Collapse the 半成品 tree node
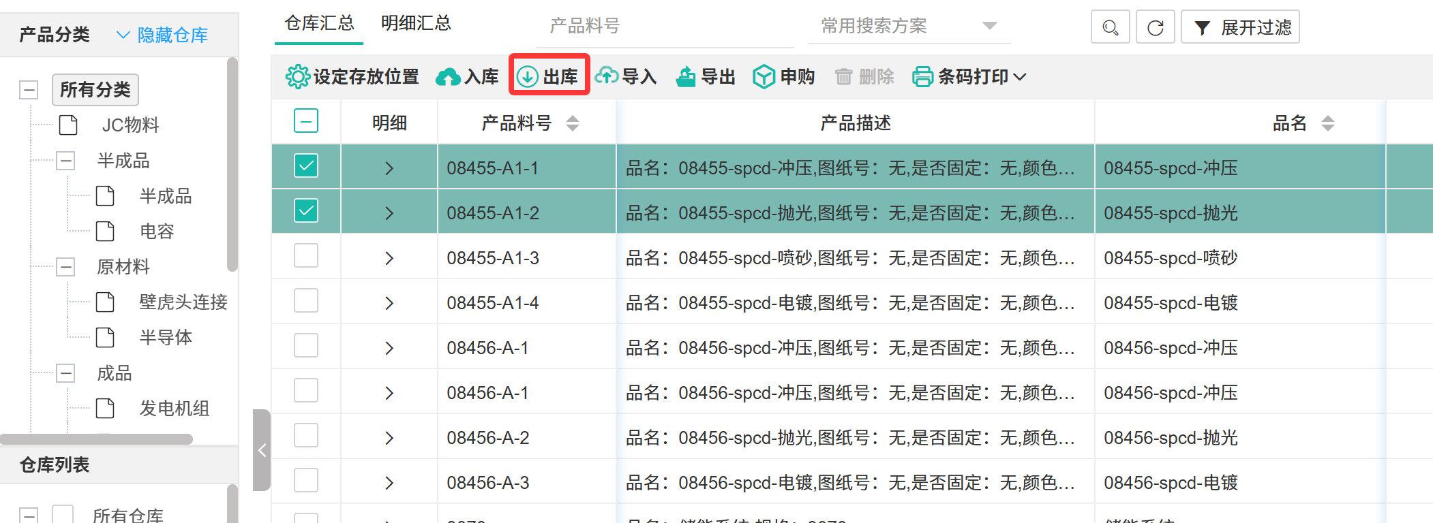Image resolution: width=1433 pixels, height=523 pixels. (65, 161)
